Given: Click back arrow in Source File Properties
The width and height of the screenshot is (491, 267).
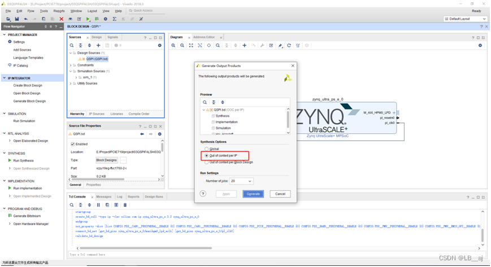Looking at the screenshot, I should click(142, 134).
